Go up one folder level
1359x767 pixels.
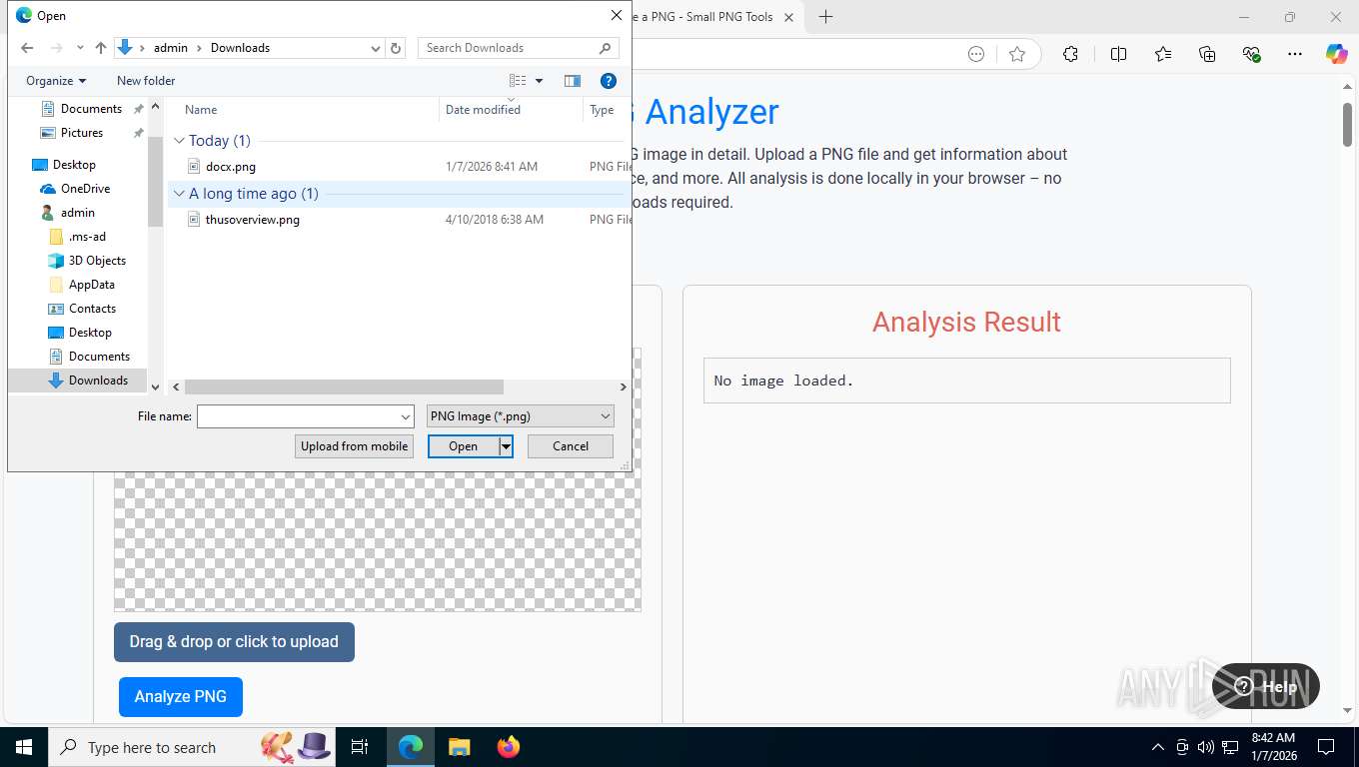click(x=101, y=48)
